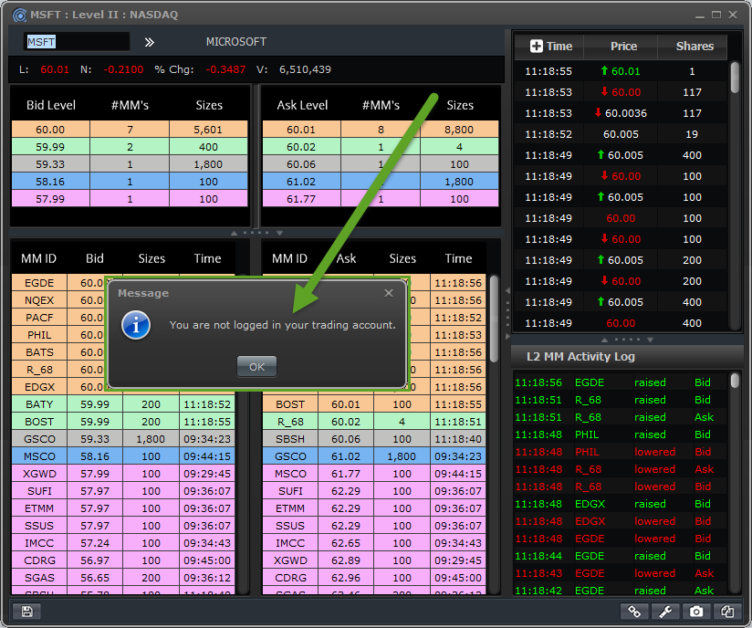
Task: Click the last price 60.01 in quote bar
Action: click(55, 69)
